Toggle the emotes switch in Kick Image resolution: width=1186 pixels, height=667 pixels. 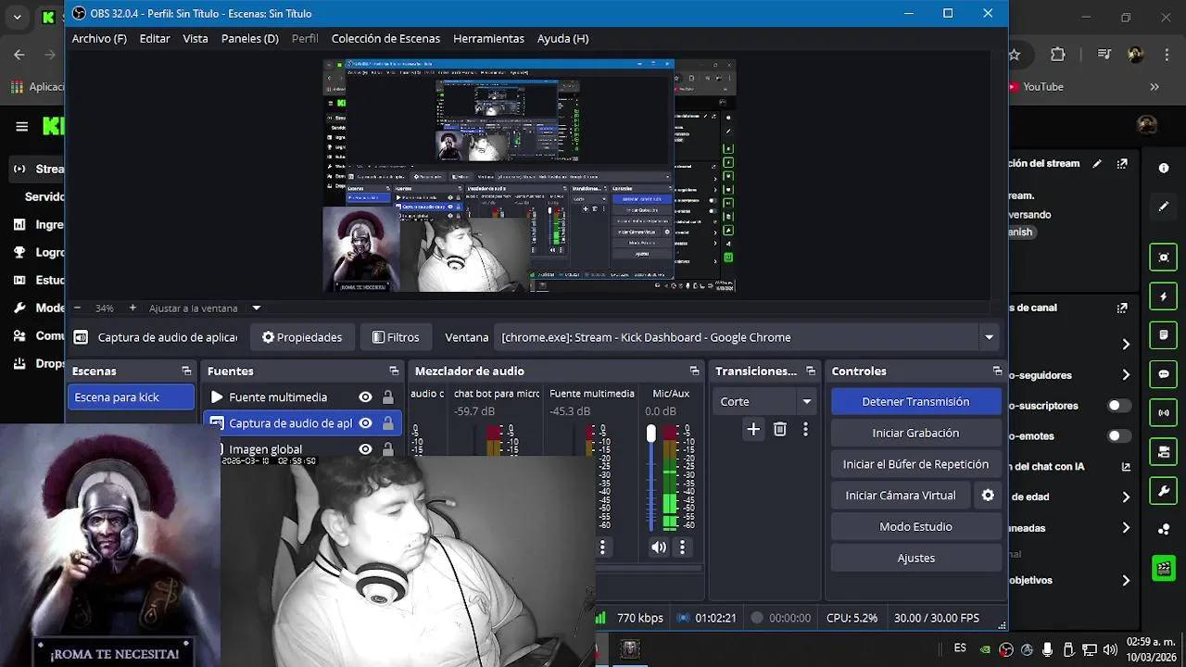pyautogui.click(x=1119, y=435)
